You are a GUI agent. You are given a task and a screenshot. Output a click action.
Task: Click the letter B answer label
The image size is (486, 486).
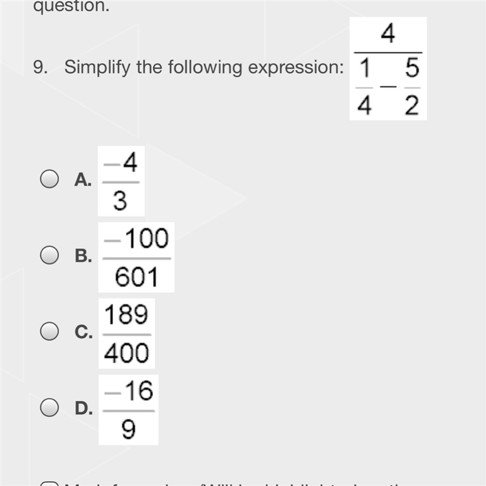[83, 255]
